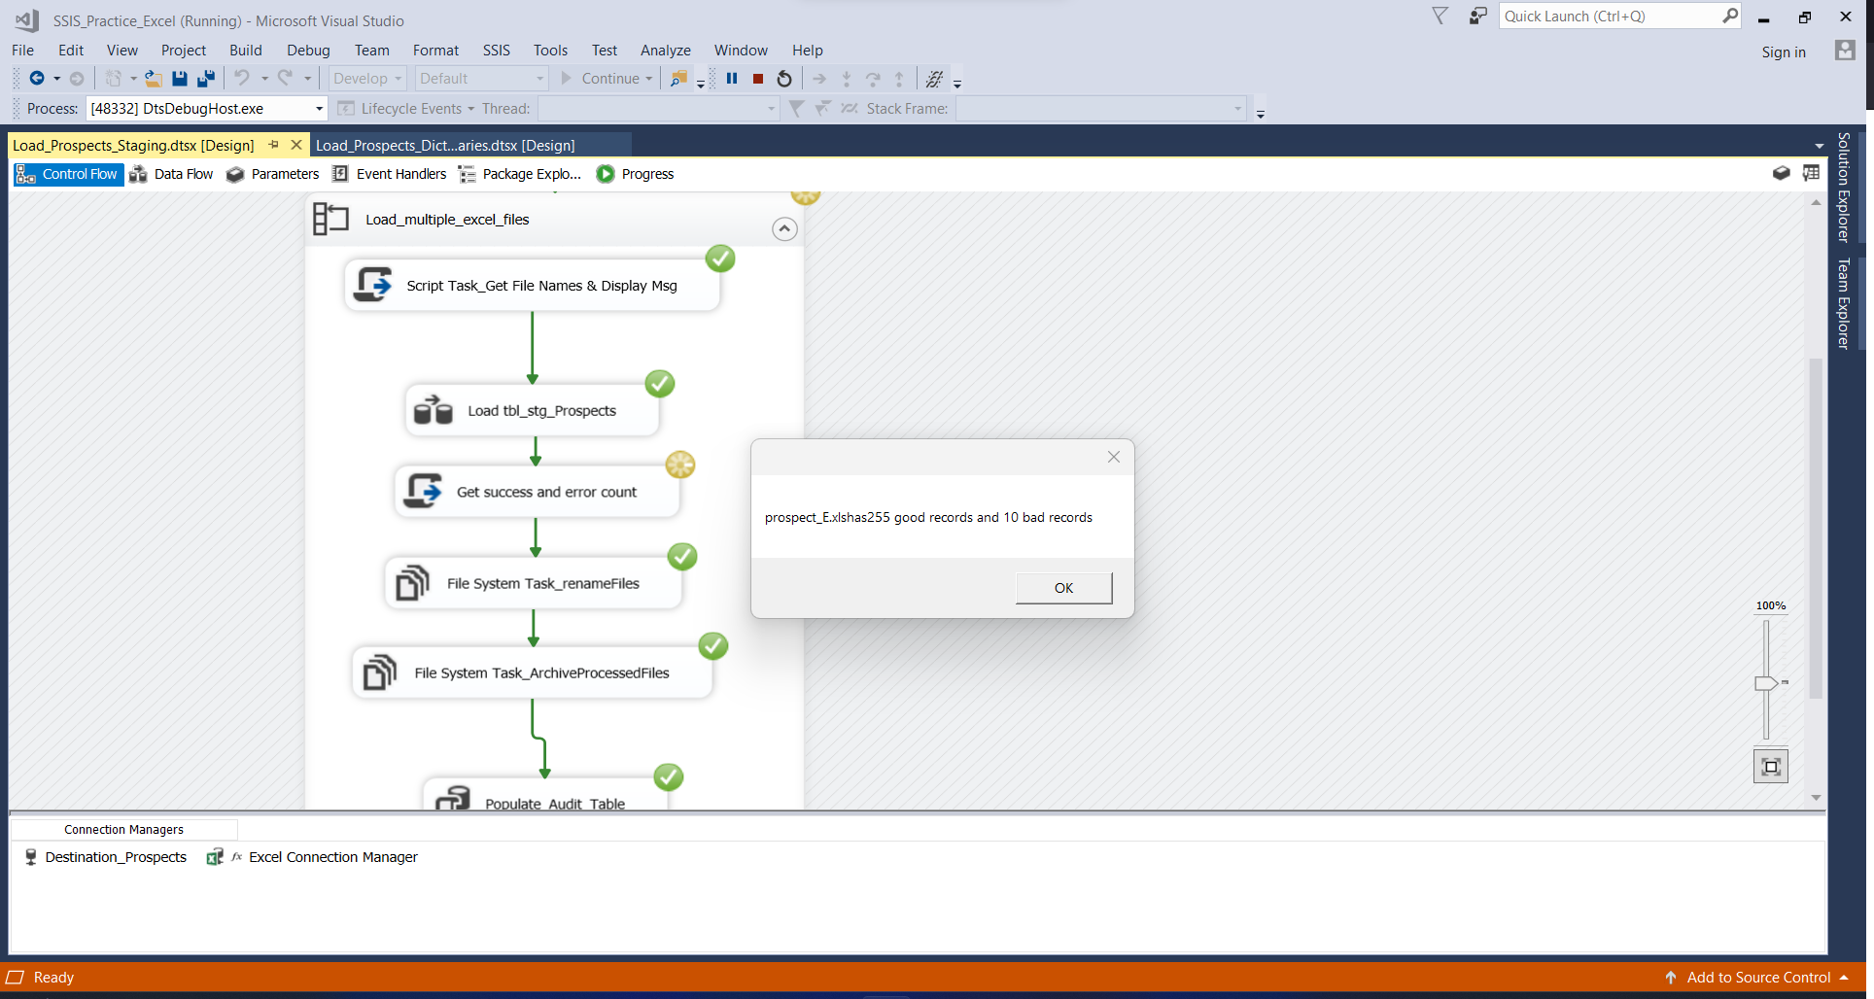This screenshot has width=1874, height=999.
Task: Open the Debug menu
Action: pyautogui.click(x=308, y=51)
